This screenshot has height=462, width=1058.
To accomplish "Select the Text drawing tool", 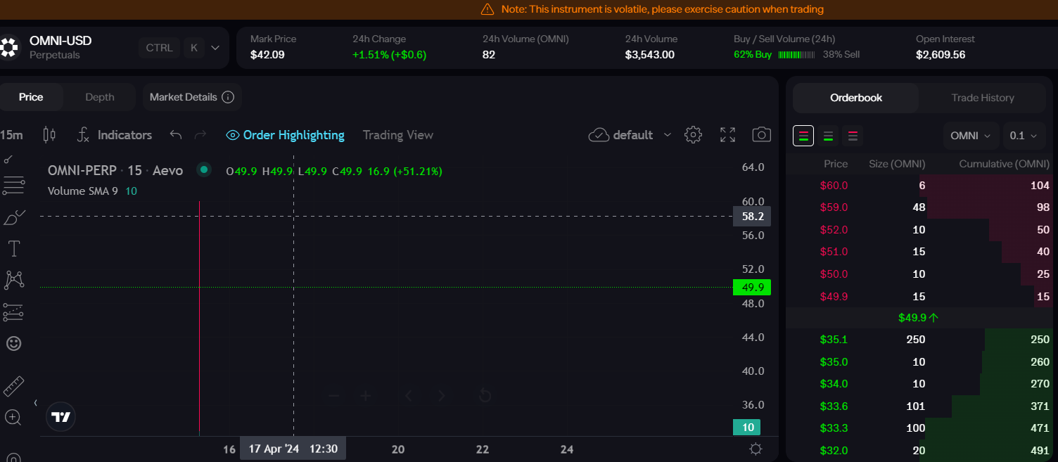I will click(x=13, y=248).
